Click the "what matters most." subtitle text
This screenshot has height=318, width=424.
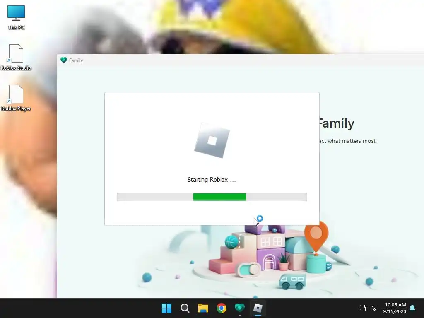352,141
